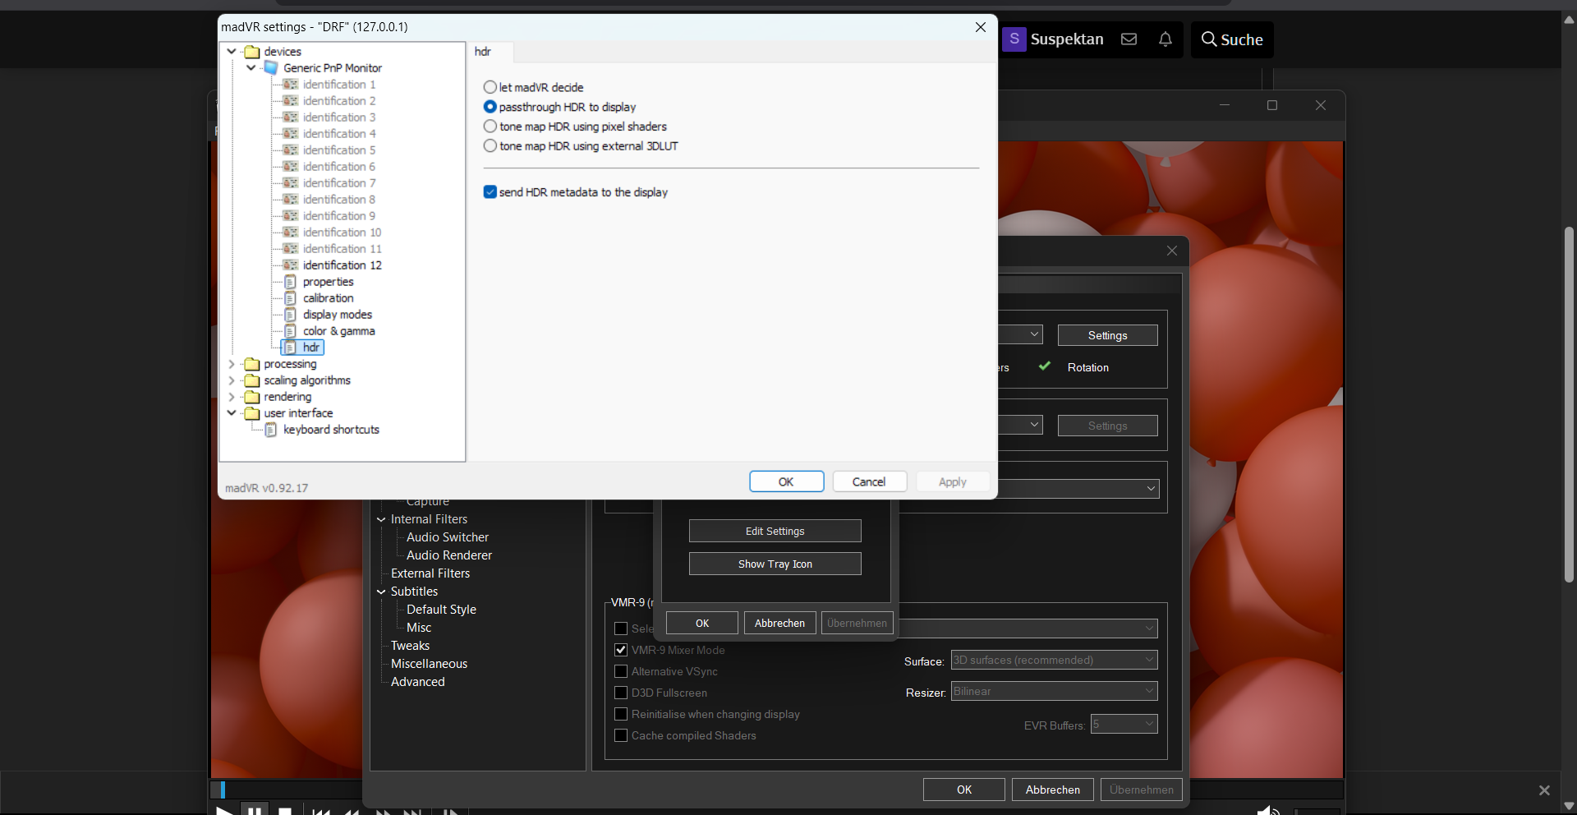1577x815 pixels.
Task: Click the green Rotation checkmark icon
Action: tap(1045, 366)
